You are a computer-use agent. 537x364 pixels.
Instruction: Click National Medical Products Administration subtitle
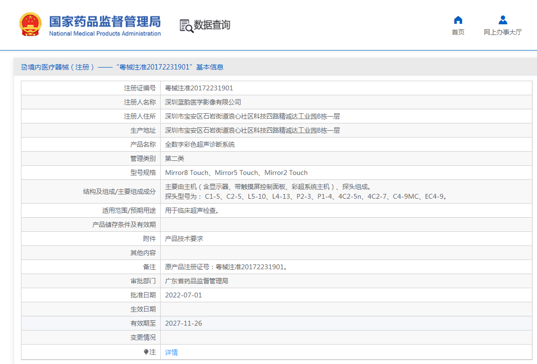click(105, 34)
